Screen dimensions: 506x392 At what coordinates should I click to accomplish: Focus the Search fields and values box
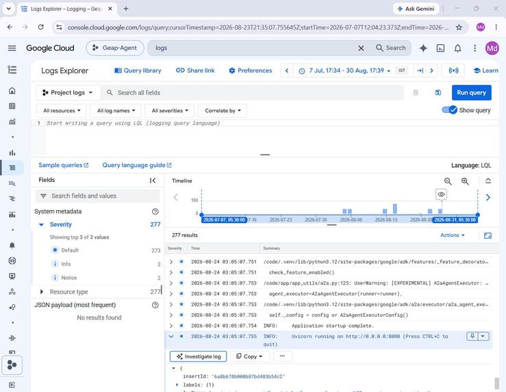97,196
